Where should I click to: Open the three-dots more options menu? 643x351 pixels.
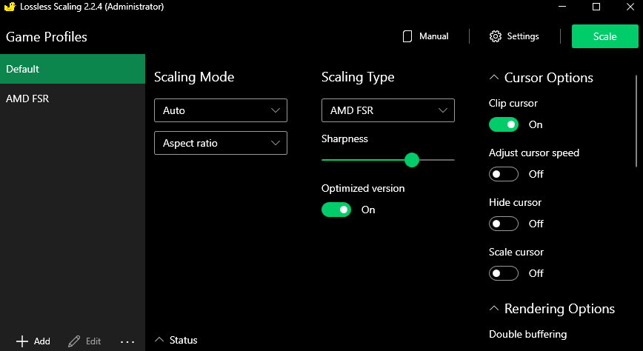(x=127, y=341)
